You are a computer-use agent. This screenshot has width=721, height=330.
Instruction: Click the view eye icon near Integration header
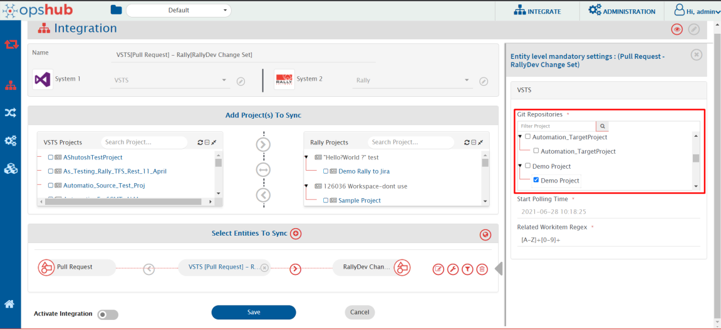677,29
